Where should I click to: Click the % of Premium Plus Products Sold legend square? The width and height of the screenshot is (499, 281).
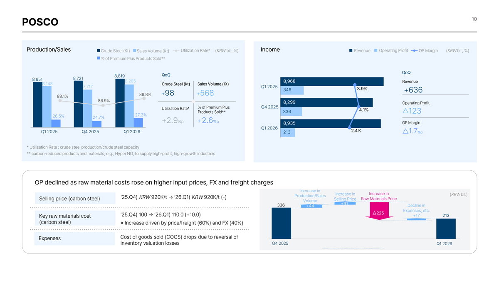(x=99, y=58)
